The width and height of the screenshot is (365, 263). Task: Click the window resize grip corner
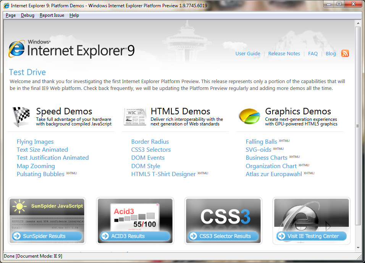[359, 257]
